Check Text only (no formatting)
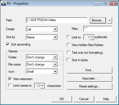The width and height of the screenshot is (119, 105). (68, 53)
